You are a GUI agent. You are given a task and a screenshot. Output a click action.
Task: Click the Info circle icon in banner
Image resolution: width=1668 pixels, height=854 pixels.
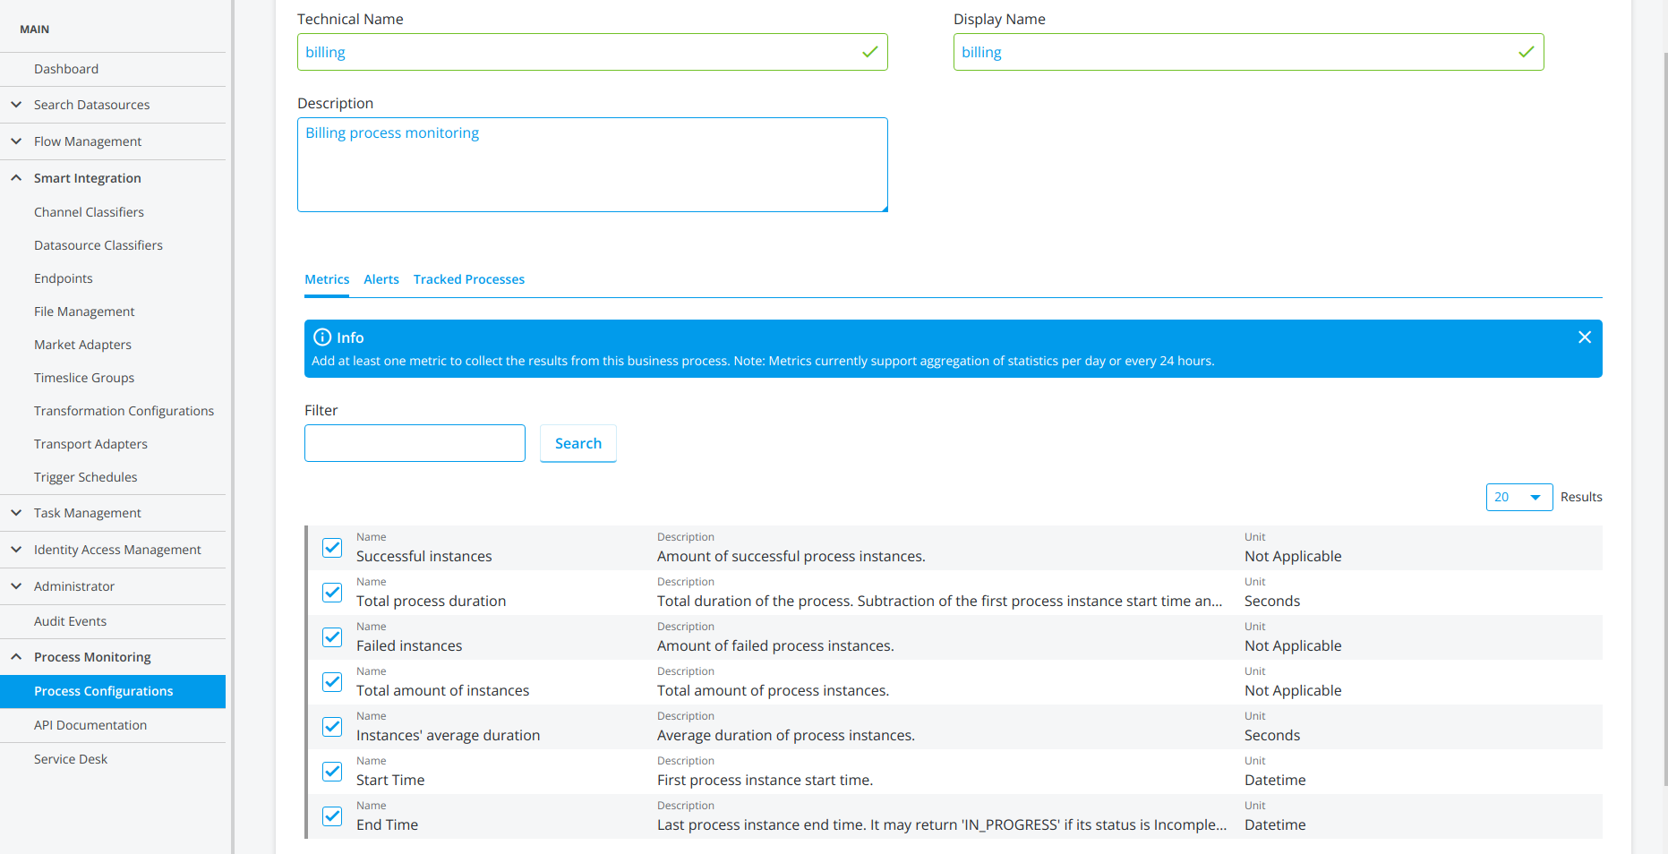pos(322,337)
